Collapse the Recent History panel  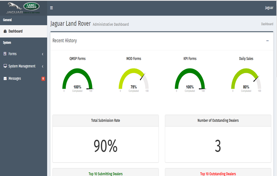coord(268,41)
